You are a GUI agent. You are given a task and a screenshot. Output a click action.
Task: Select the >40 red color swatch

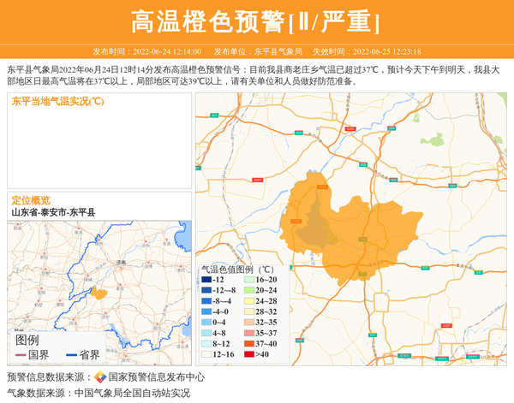click(x=249, y=353)
